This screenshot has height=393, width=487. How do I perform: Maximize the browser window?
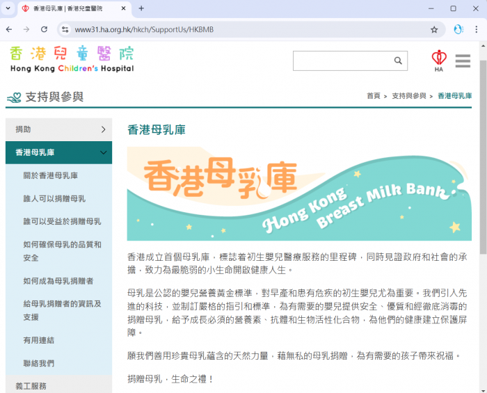point(453,8)
